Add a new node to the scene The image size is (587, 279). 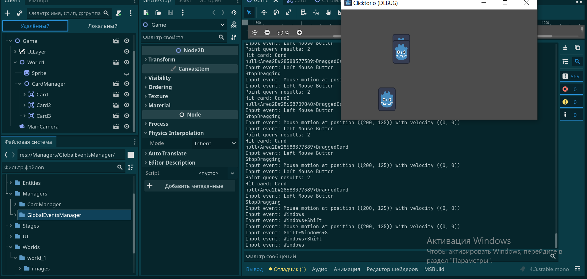pyautogui.click(x=7, y=13)
